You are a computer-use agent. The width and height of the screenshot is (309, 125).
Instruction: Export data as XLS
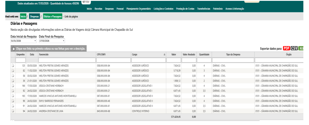301,48
